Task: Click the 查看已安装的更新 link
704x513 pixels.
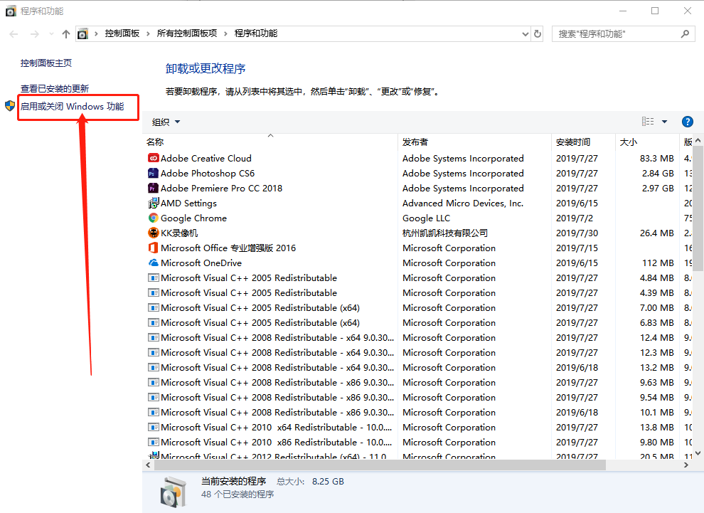Action: pos(55,88)
